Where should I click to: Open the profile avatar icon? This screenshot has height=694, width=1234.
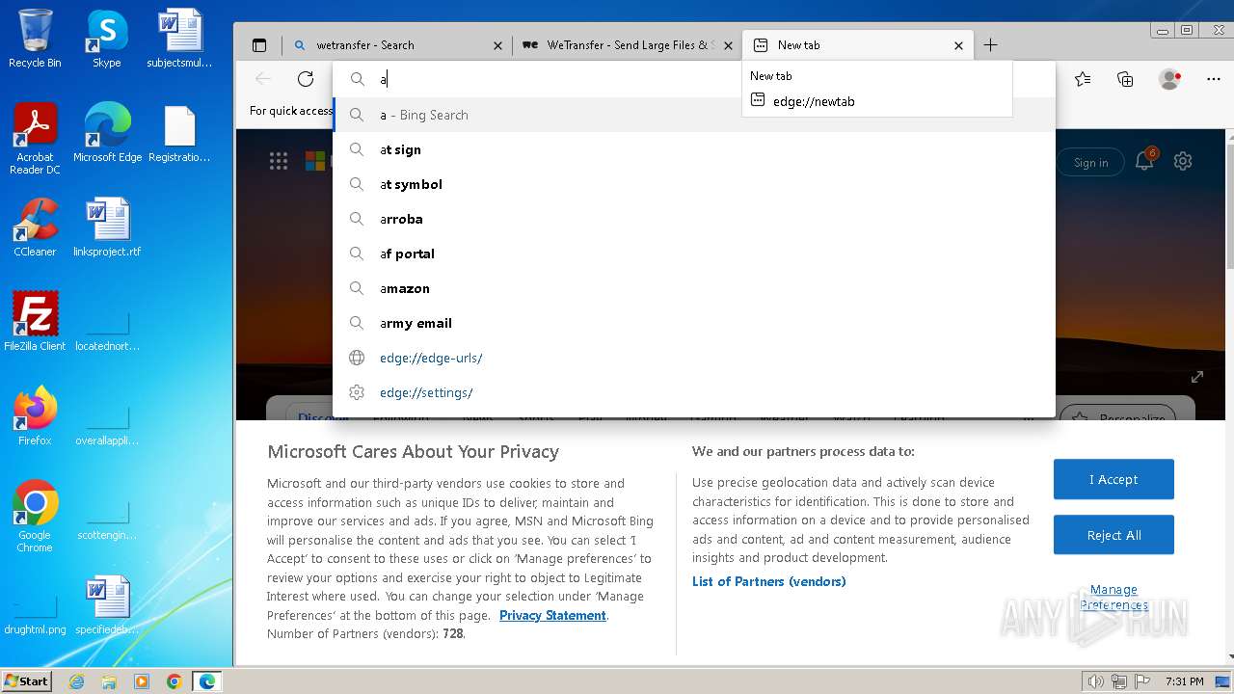[1169, 79]
